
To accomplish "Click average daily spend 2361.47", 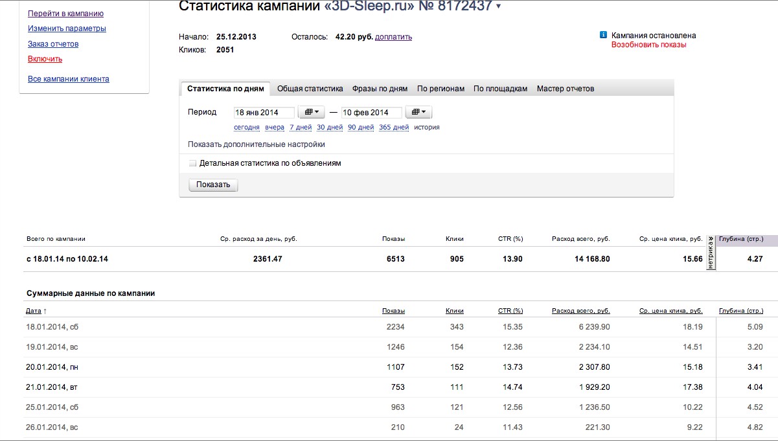I will click(268, 259).
